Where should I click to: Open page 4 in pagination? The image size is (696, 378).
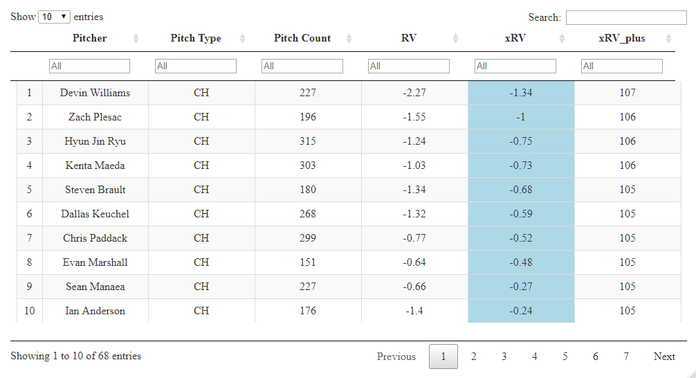(x=535, y=357)
